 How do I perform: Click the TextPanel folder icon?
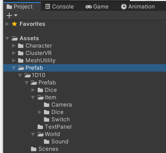pos(40,127)
